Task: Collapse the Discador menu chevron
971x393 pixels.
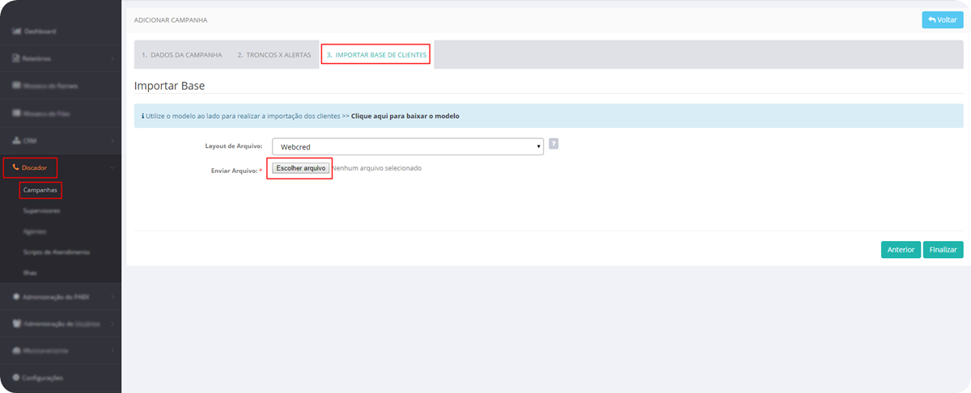Action: click(x=112, y=168)
